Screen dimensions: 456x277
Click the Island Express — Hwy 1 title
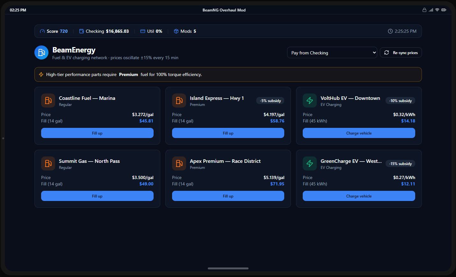pos(217,98)
